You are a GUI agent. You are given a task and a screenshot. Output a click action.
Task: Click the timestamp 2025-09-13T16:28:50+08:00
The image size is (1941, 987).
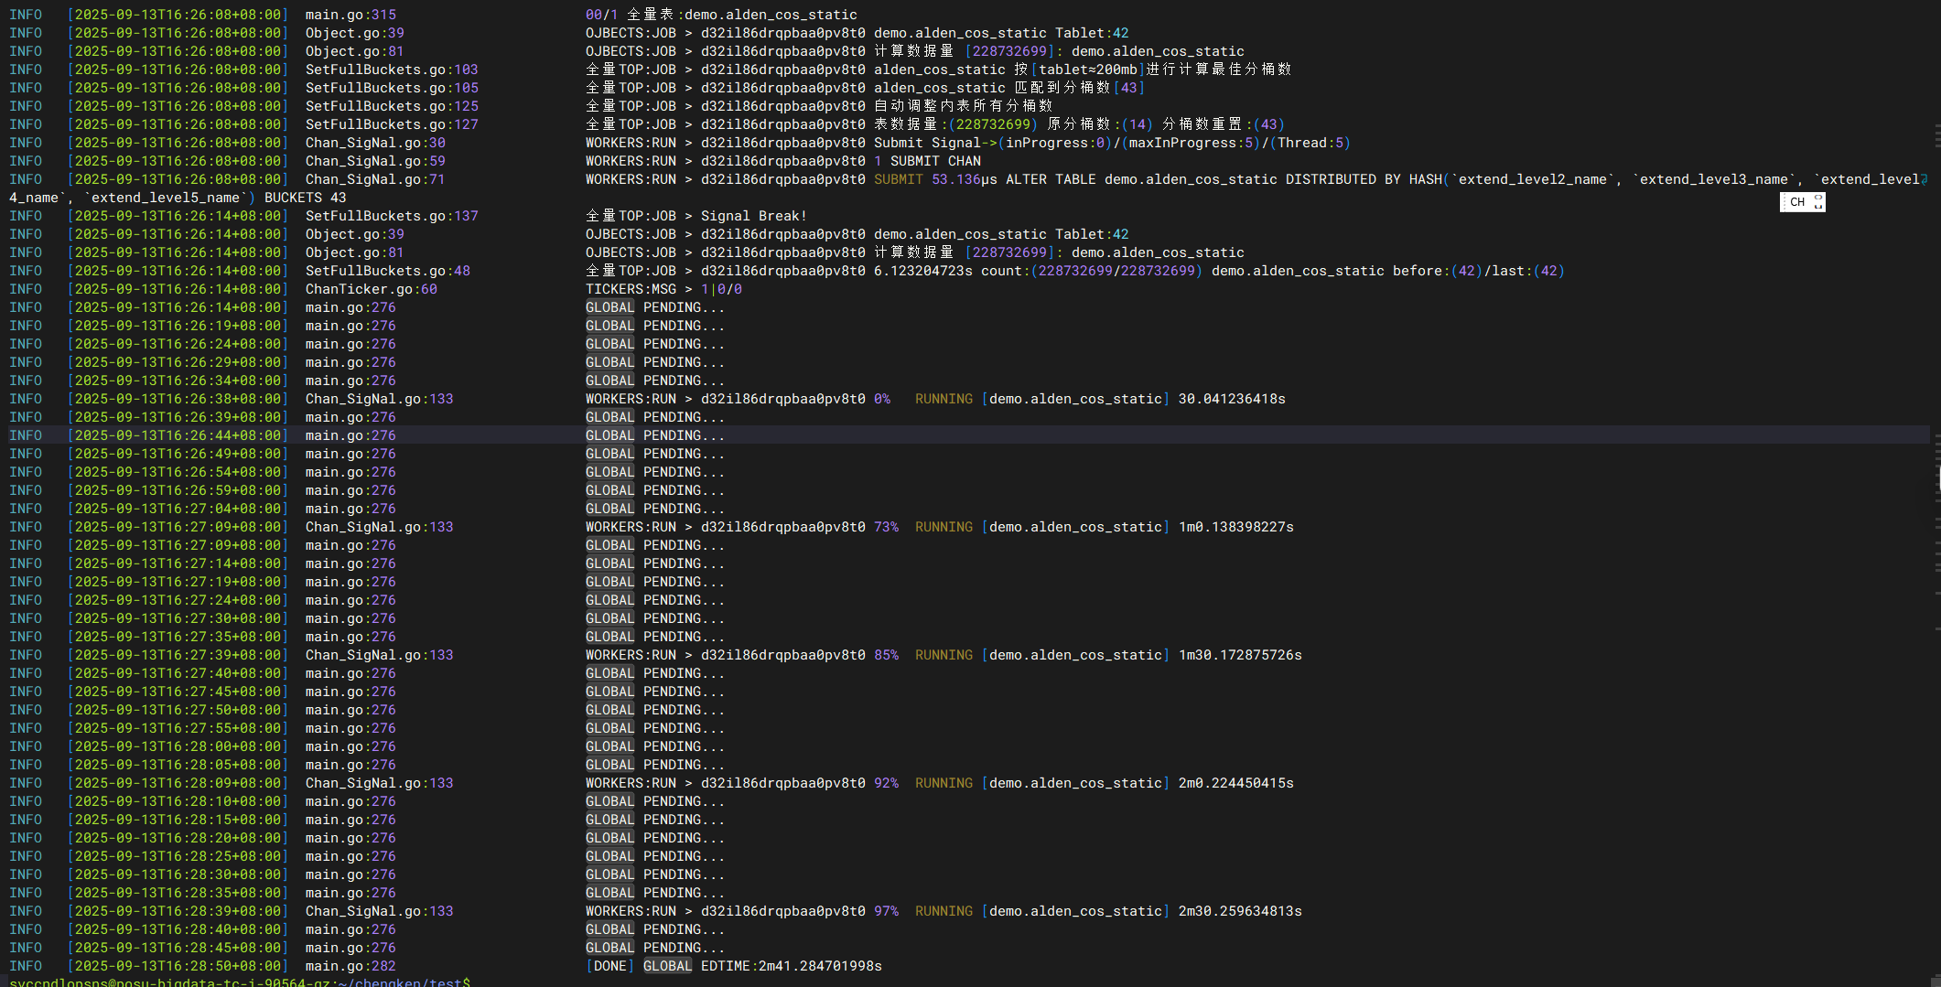click(178, 966)
